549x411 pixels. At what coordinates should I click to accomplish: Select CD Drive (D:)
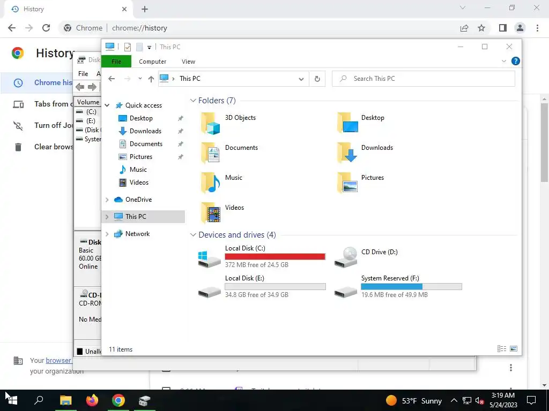pos(367,256)
